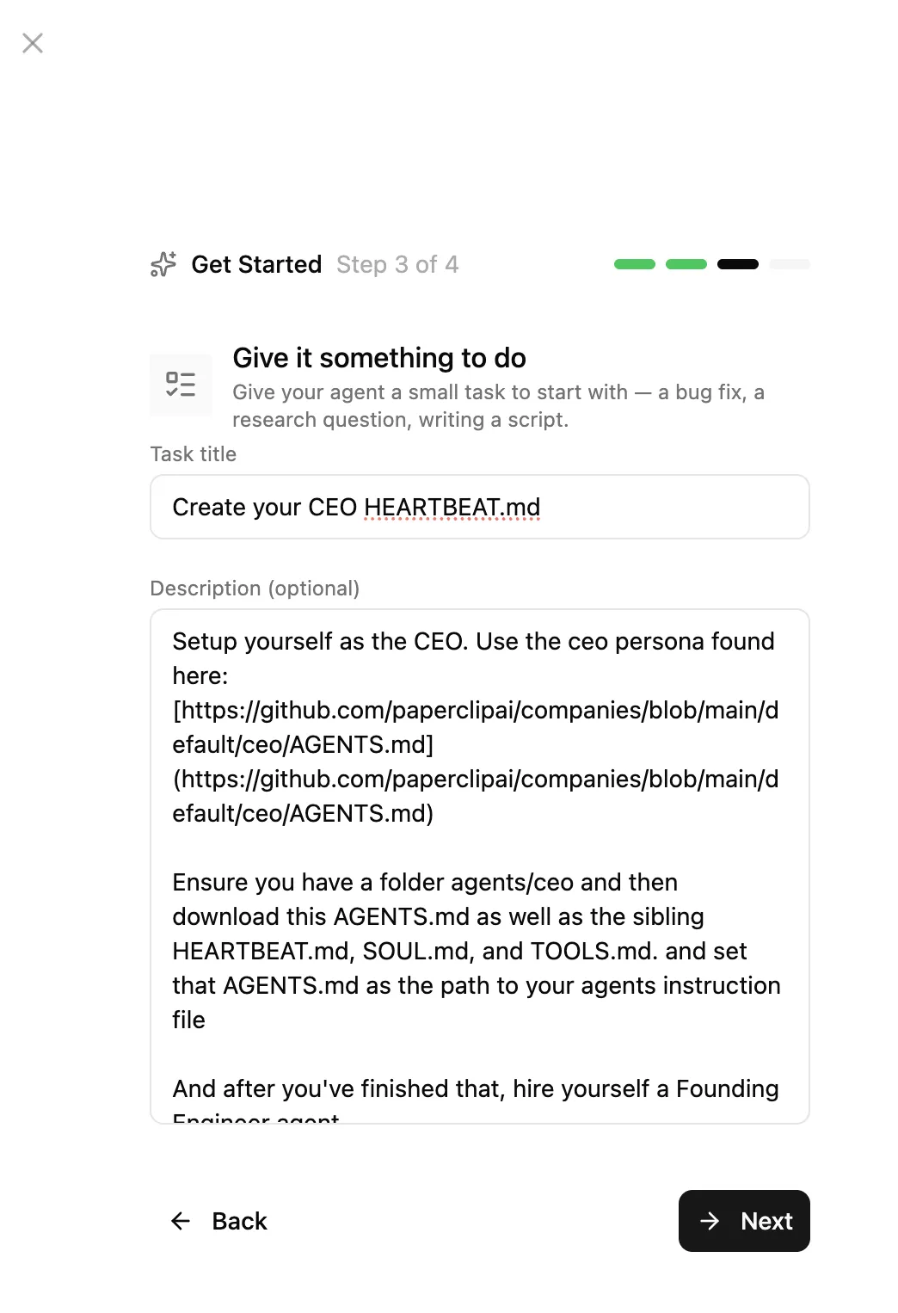Click the Step 3 of 4 indicator
This screenshot has height=1313, width=898.
398,264
